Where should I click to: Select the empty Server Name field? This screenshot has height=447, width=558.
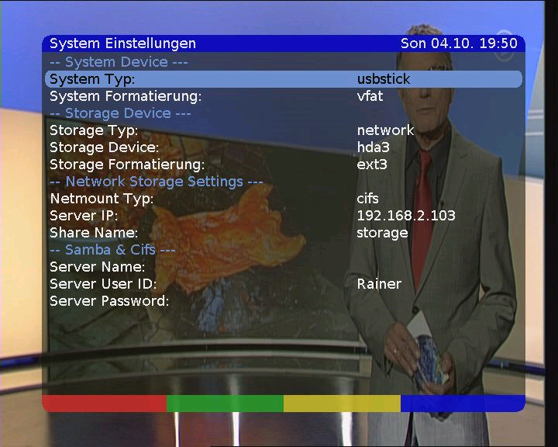pyautogui.click(x=283, y=267)
